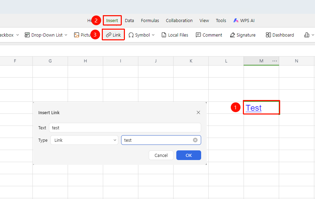Switch to the View tab
Viewport: 315px width, 199px height.
(x=204, y=20)
